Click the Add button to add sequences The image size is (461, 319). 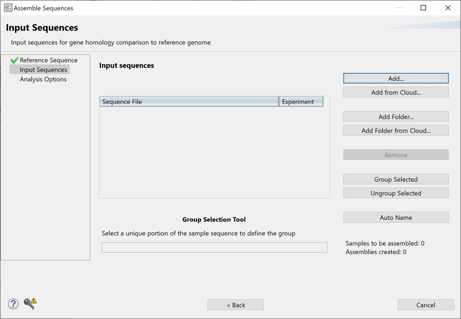coord(396,78)
